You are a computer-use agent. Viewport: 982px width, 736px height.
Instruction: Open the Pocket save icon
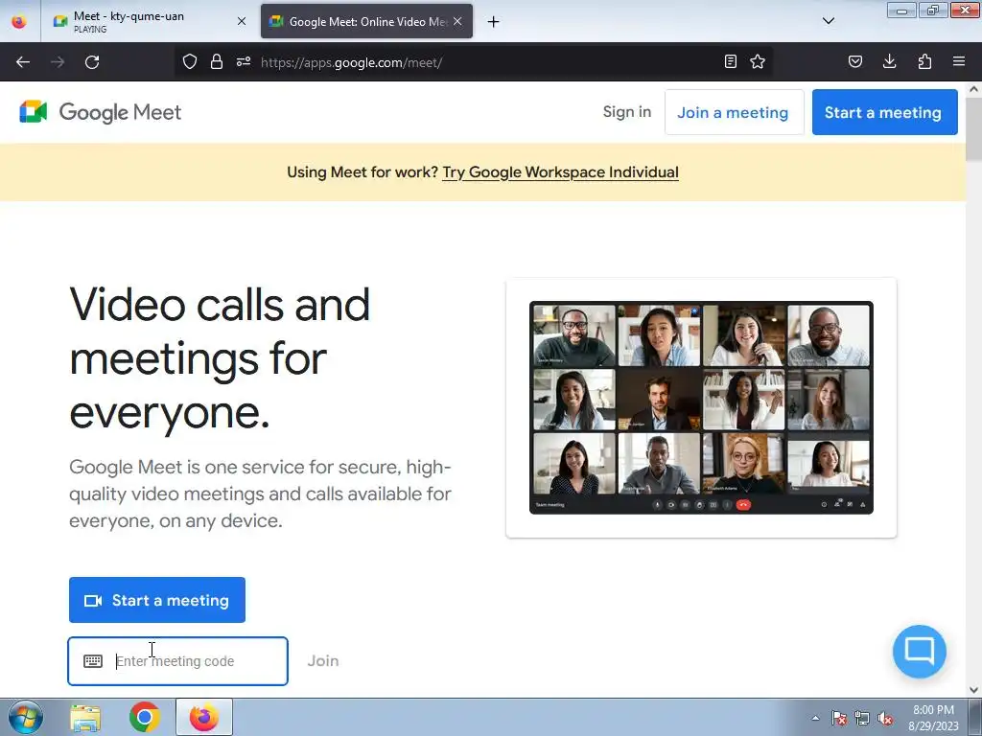(855, 61)
